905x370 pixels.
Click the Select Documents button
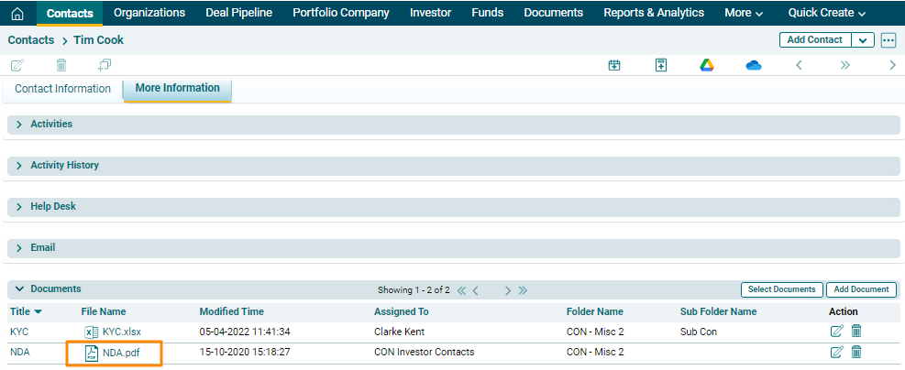coord(781,289)
